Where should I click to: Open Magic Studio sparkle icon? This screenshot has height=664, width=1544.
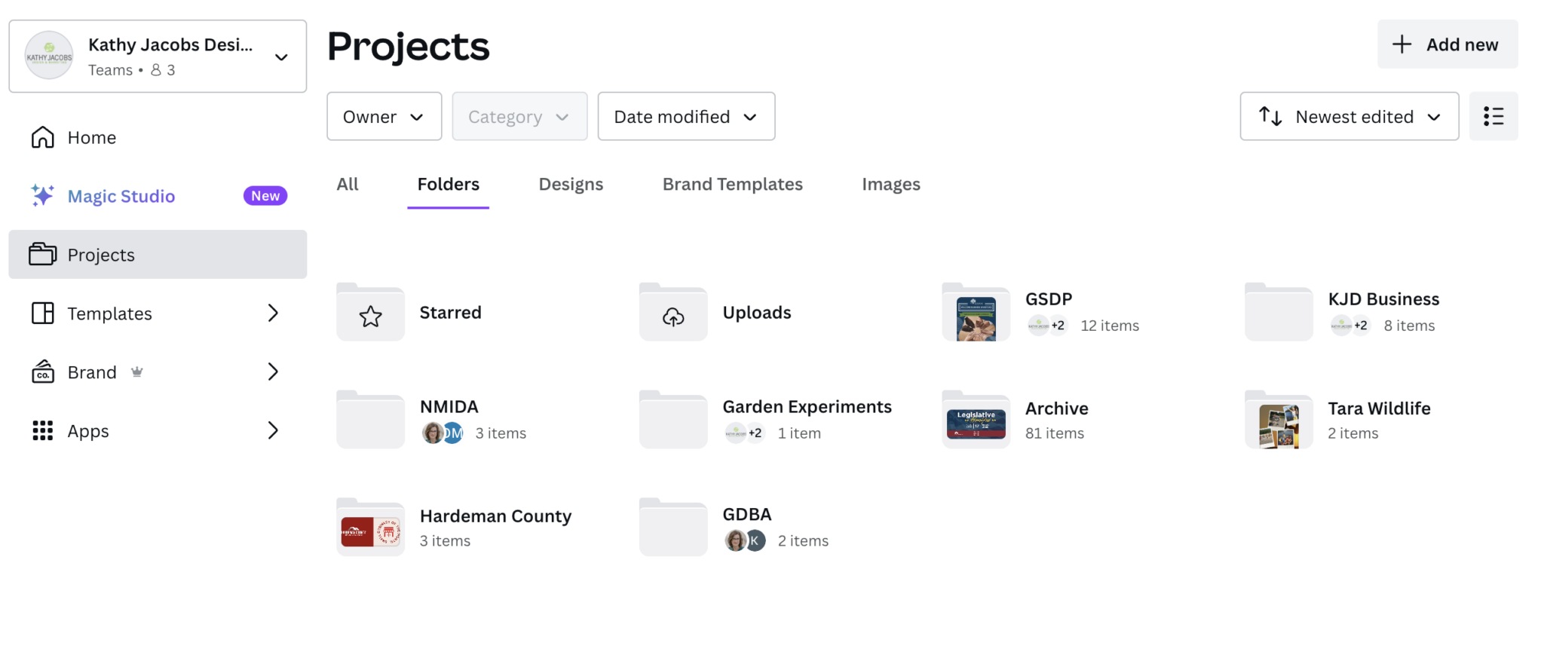click(43, 196)
